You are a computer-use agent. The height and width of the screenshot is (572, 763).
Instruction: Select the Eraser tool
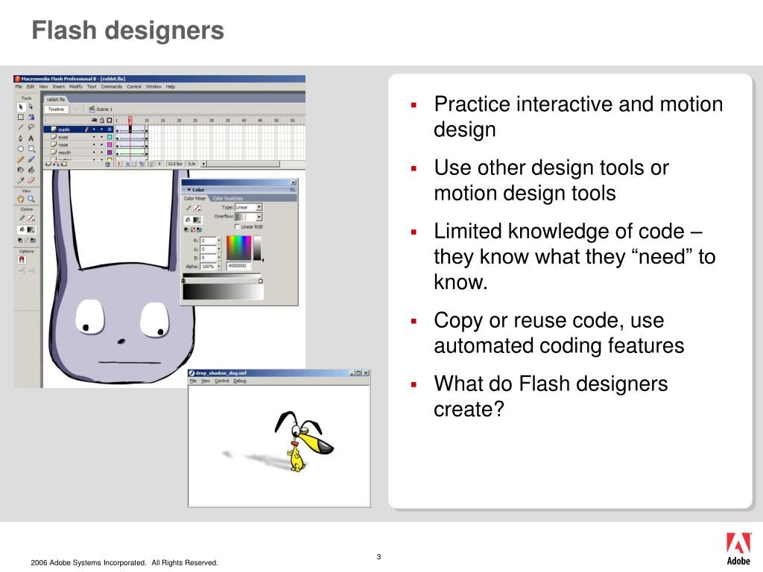31,180
